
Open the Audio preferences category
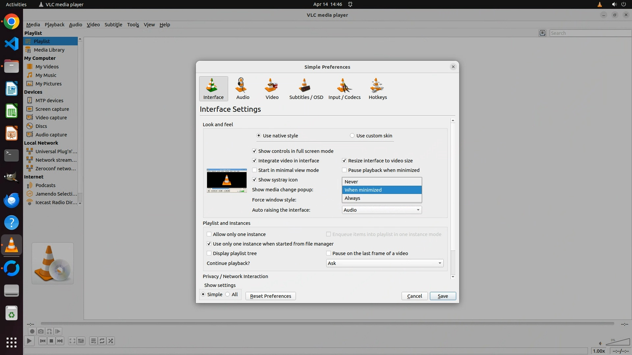click(x=243, y=89)
